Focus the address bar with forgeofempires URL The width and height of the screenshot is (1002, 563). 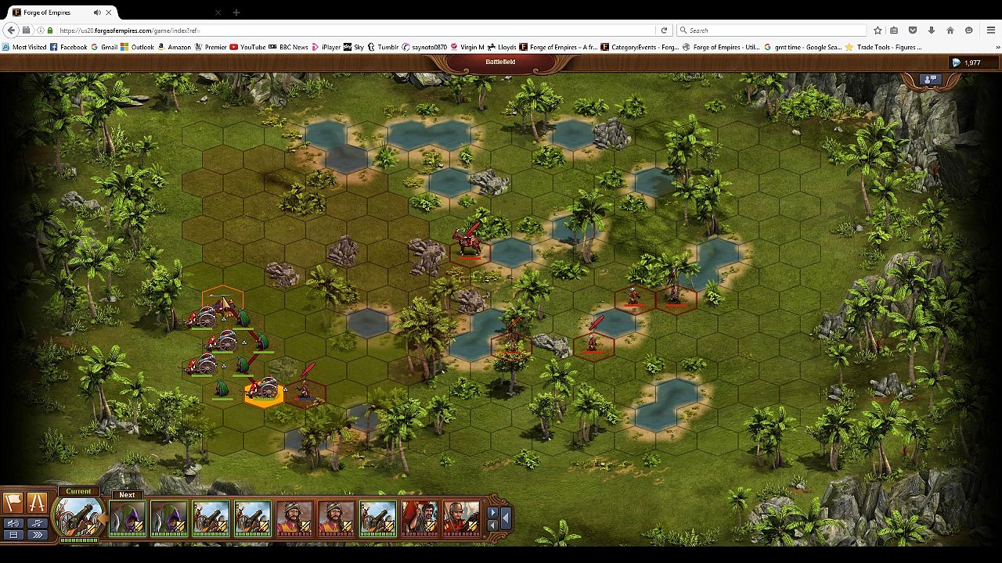[x=352, y=30]
